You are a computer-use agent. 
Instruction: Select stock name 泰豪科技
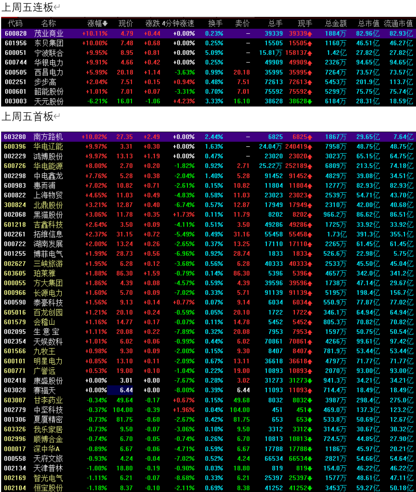pos(48,303)
